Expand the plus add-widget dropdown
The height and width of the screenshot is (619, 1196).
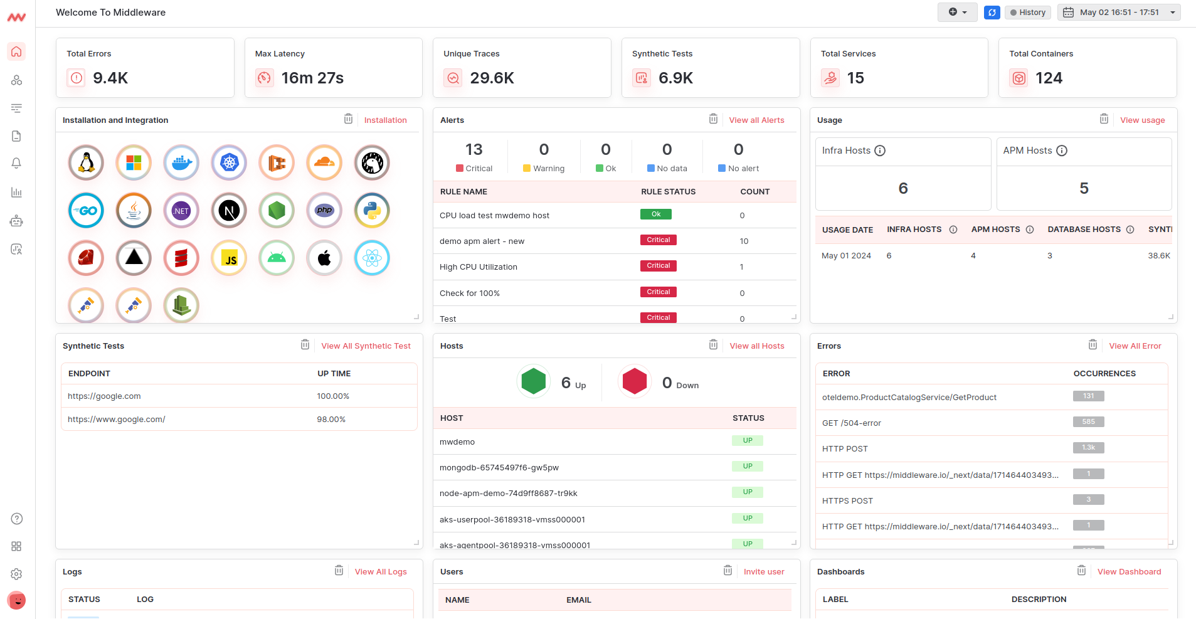click(957, 13)
